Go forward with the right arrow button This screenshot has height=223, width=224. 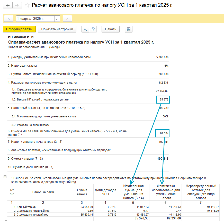point(17,5)
